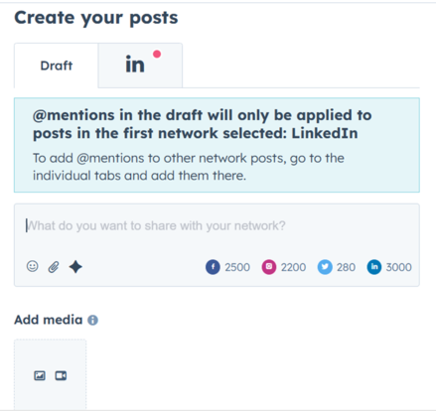Click the paperclip attachment icon
This screenshot has width=436, height=411.
coord(54,267)
